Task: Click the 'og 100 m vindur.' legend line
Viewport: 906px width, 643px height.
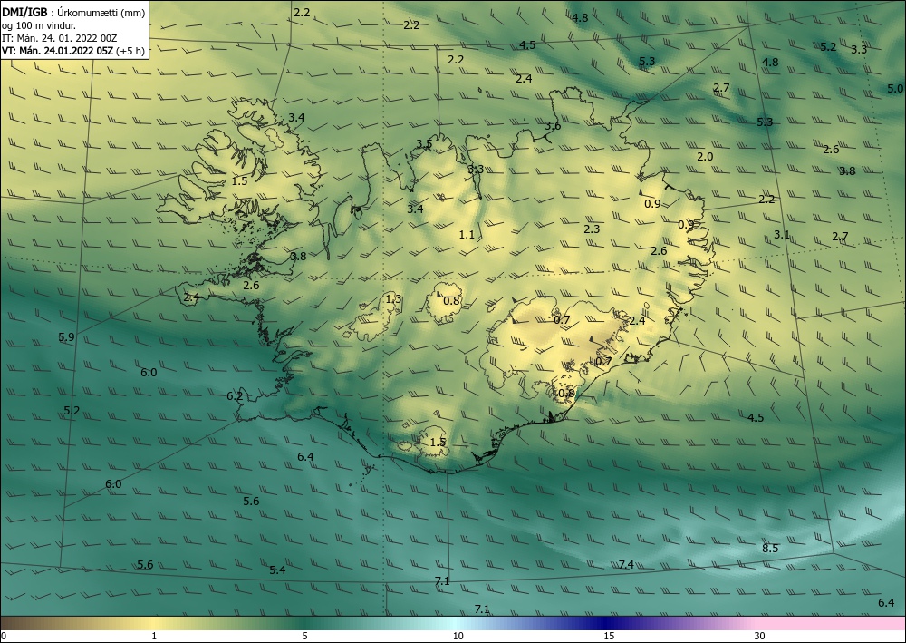Action: tap(39, 25)
